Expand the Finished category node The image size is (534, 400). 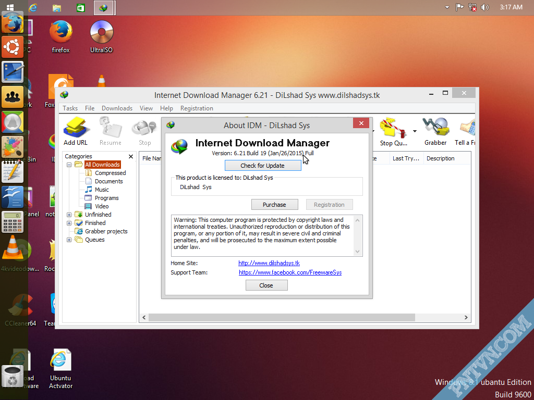pos(69,223)
